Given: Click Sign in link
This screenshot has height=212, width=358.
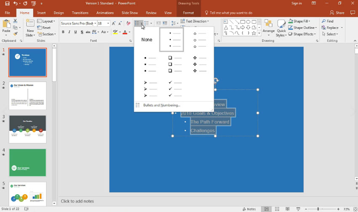Looking at the screenshot, I should [297, 3].
